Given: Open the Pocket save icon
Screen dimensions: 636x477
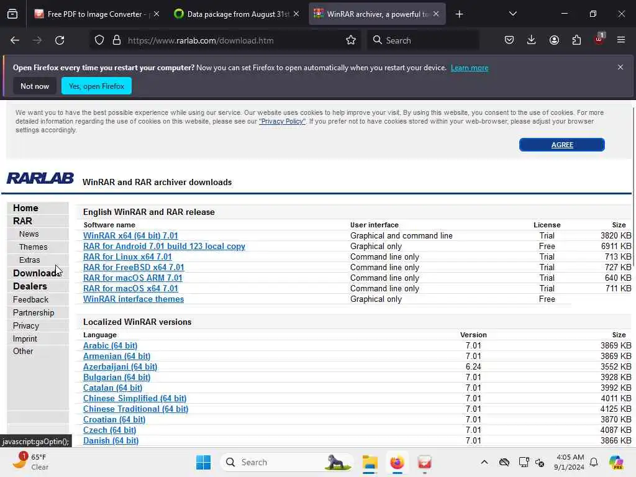Looking at the screenshot, I should click(509, 40).
